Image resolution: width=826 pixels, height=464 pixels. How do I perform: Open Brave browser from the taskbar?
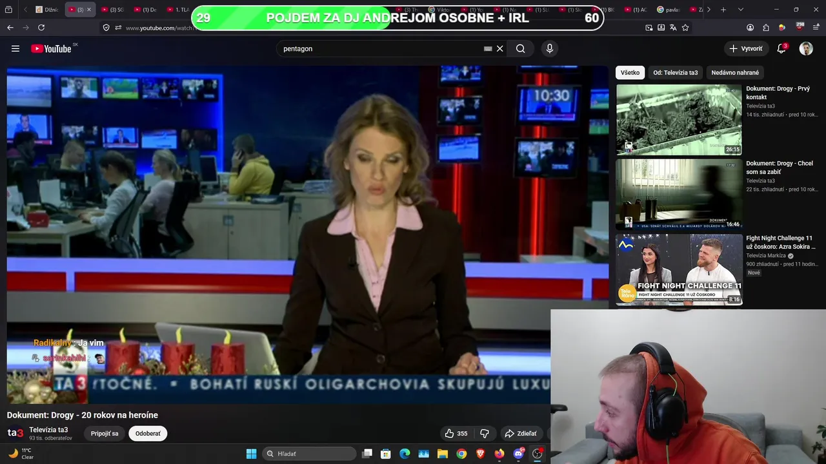pos(480,454)
